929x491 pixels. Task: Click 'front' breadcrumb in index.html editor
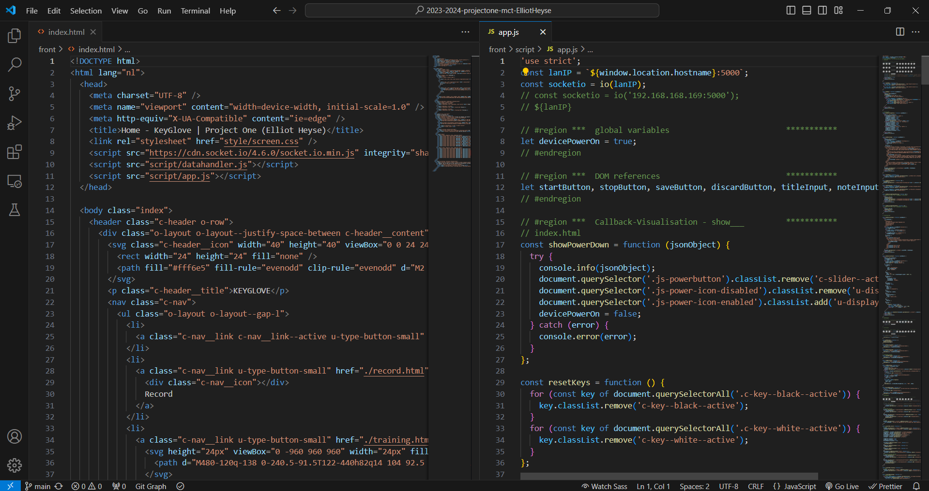click(47, 49)
